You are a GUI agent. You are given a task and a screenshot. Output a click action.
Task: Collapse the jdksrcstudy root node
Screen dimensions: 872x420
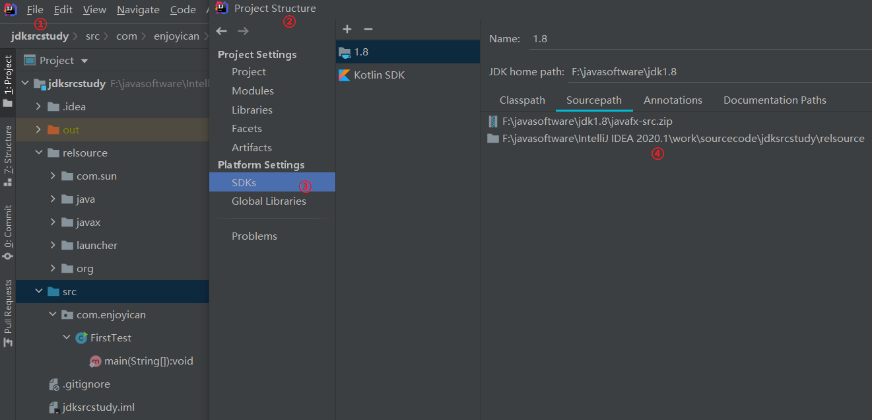tap(25, 84)
